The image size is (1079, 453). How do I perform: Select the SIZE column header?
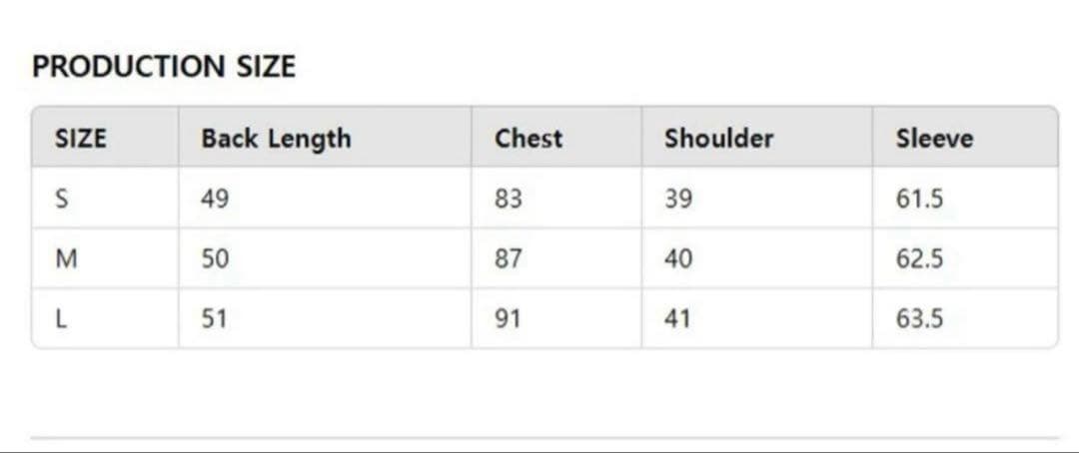pos(80,139)
